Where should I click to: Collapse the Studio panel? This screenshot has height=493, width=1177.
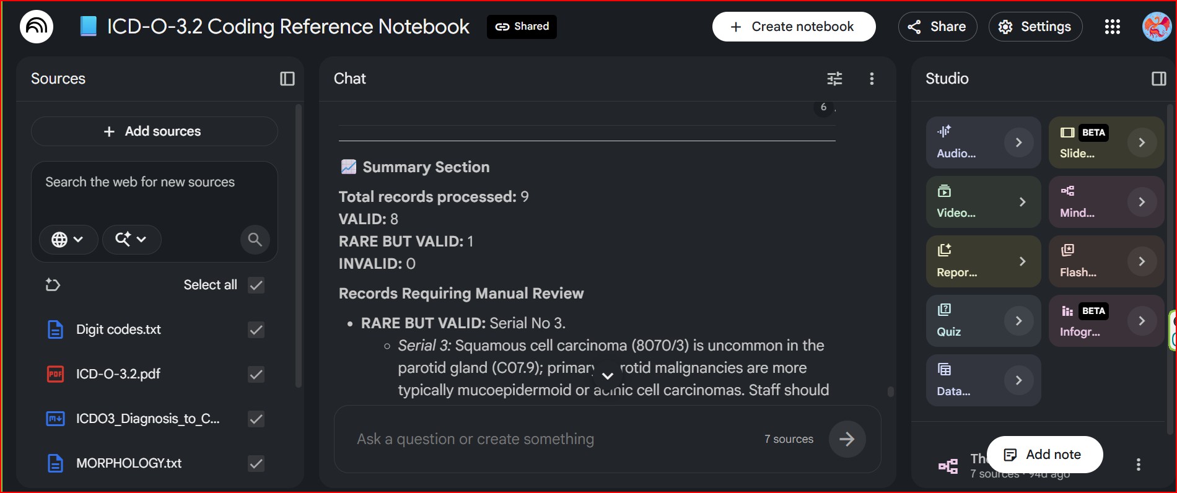click(1158, 79)
